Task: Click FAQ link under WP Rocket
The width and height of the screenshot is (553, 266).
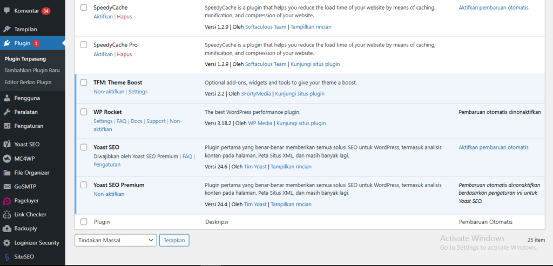Action: pos(122,121)
